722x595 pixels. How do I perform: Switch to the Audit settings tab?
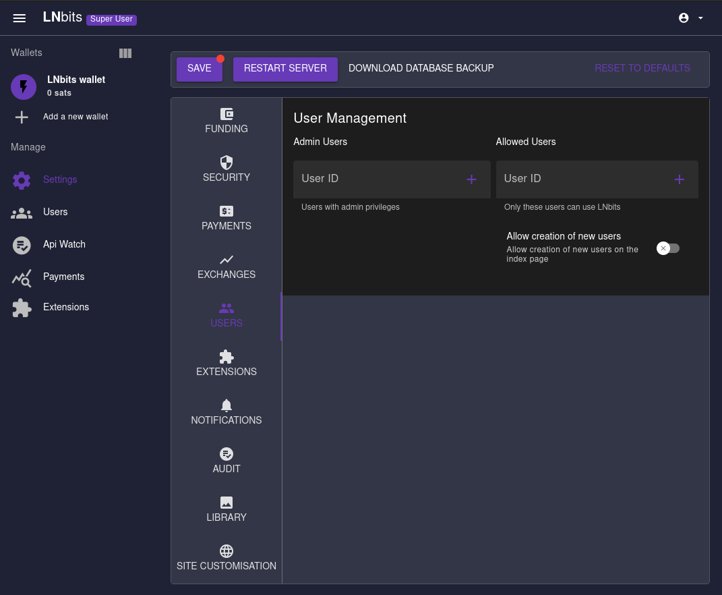click(226, 461)
